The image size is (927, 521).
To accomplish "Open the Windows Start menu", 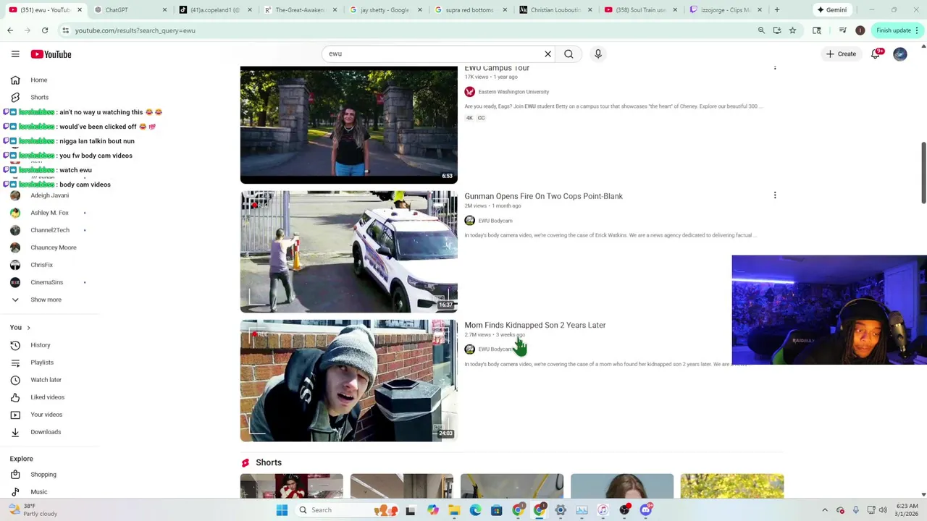I will (x=282, y=510).
